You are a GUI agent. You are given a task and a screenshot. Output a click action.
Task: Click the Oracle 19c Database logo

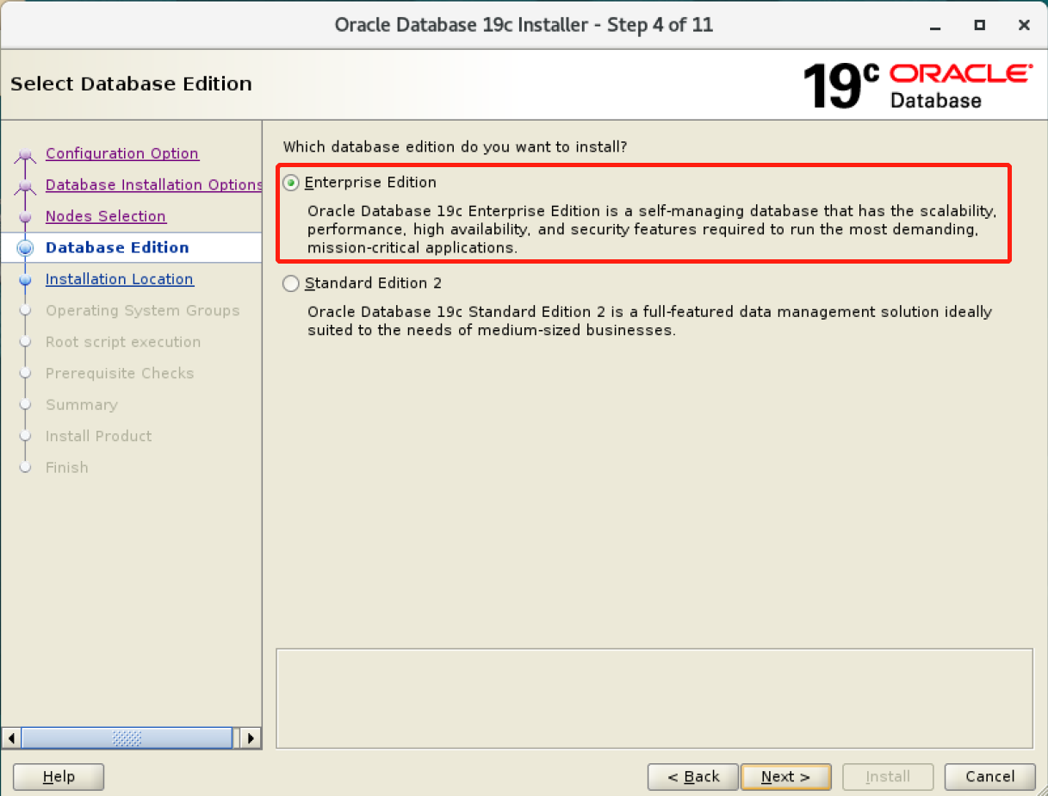point(917,84)
